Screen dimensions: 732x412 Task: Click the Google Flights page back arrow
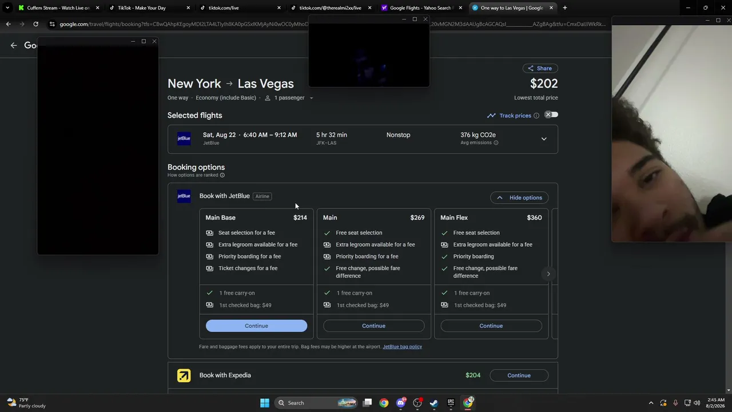click(14, 45)
